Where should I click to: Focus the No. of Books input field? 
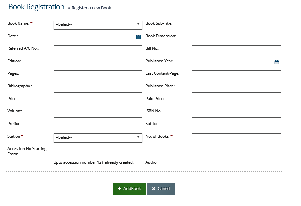click(x=236, y=138)
